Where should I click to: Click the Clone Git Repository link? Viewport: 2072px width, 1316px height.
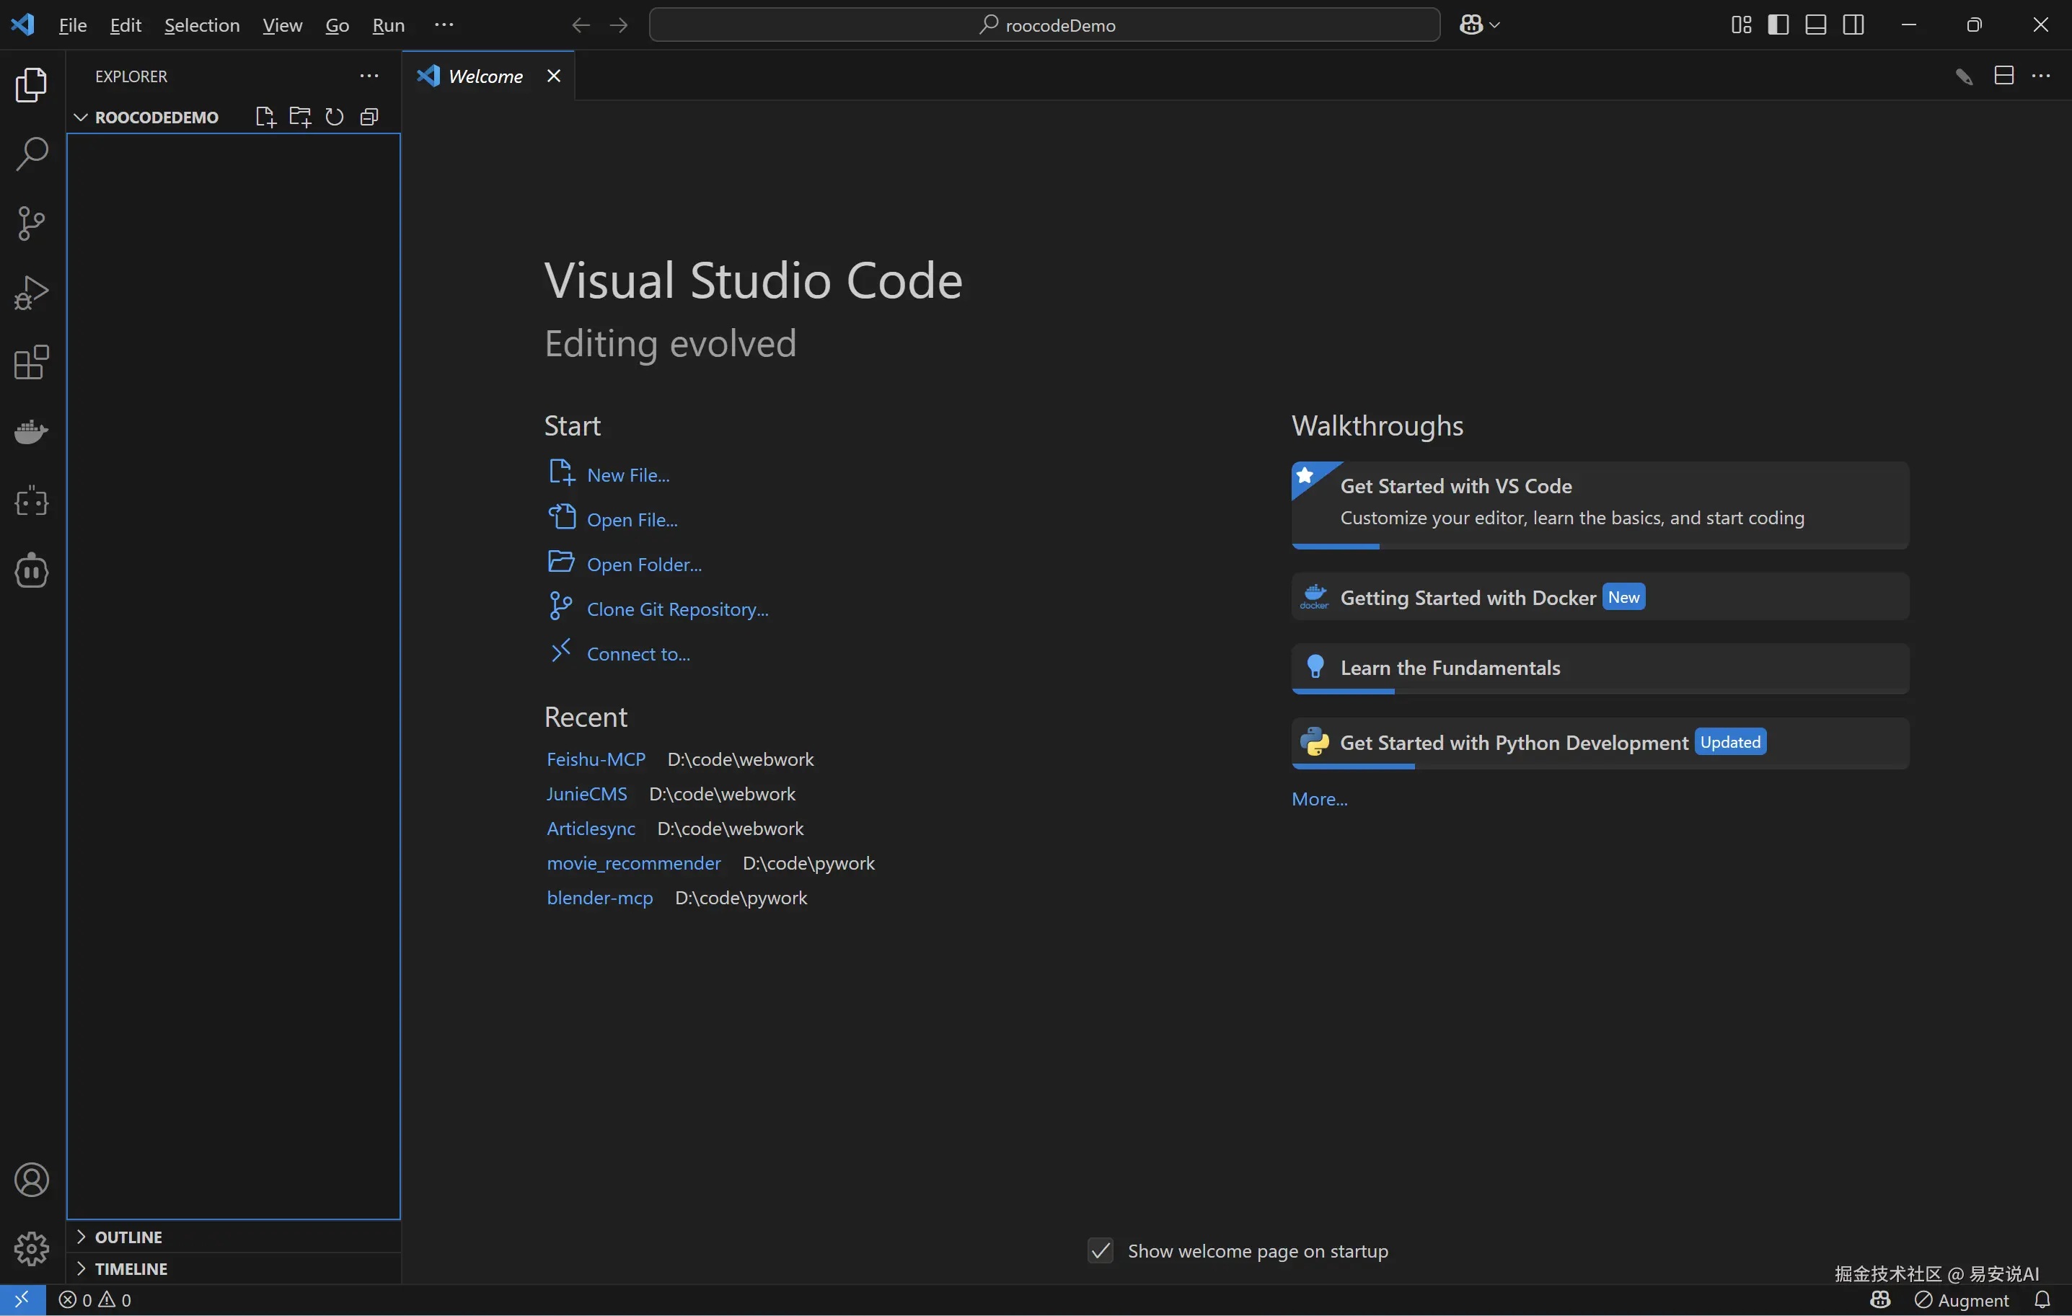tap(677, 609)
